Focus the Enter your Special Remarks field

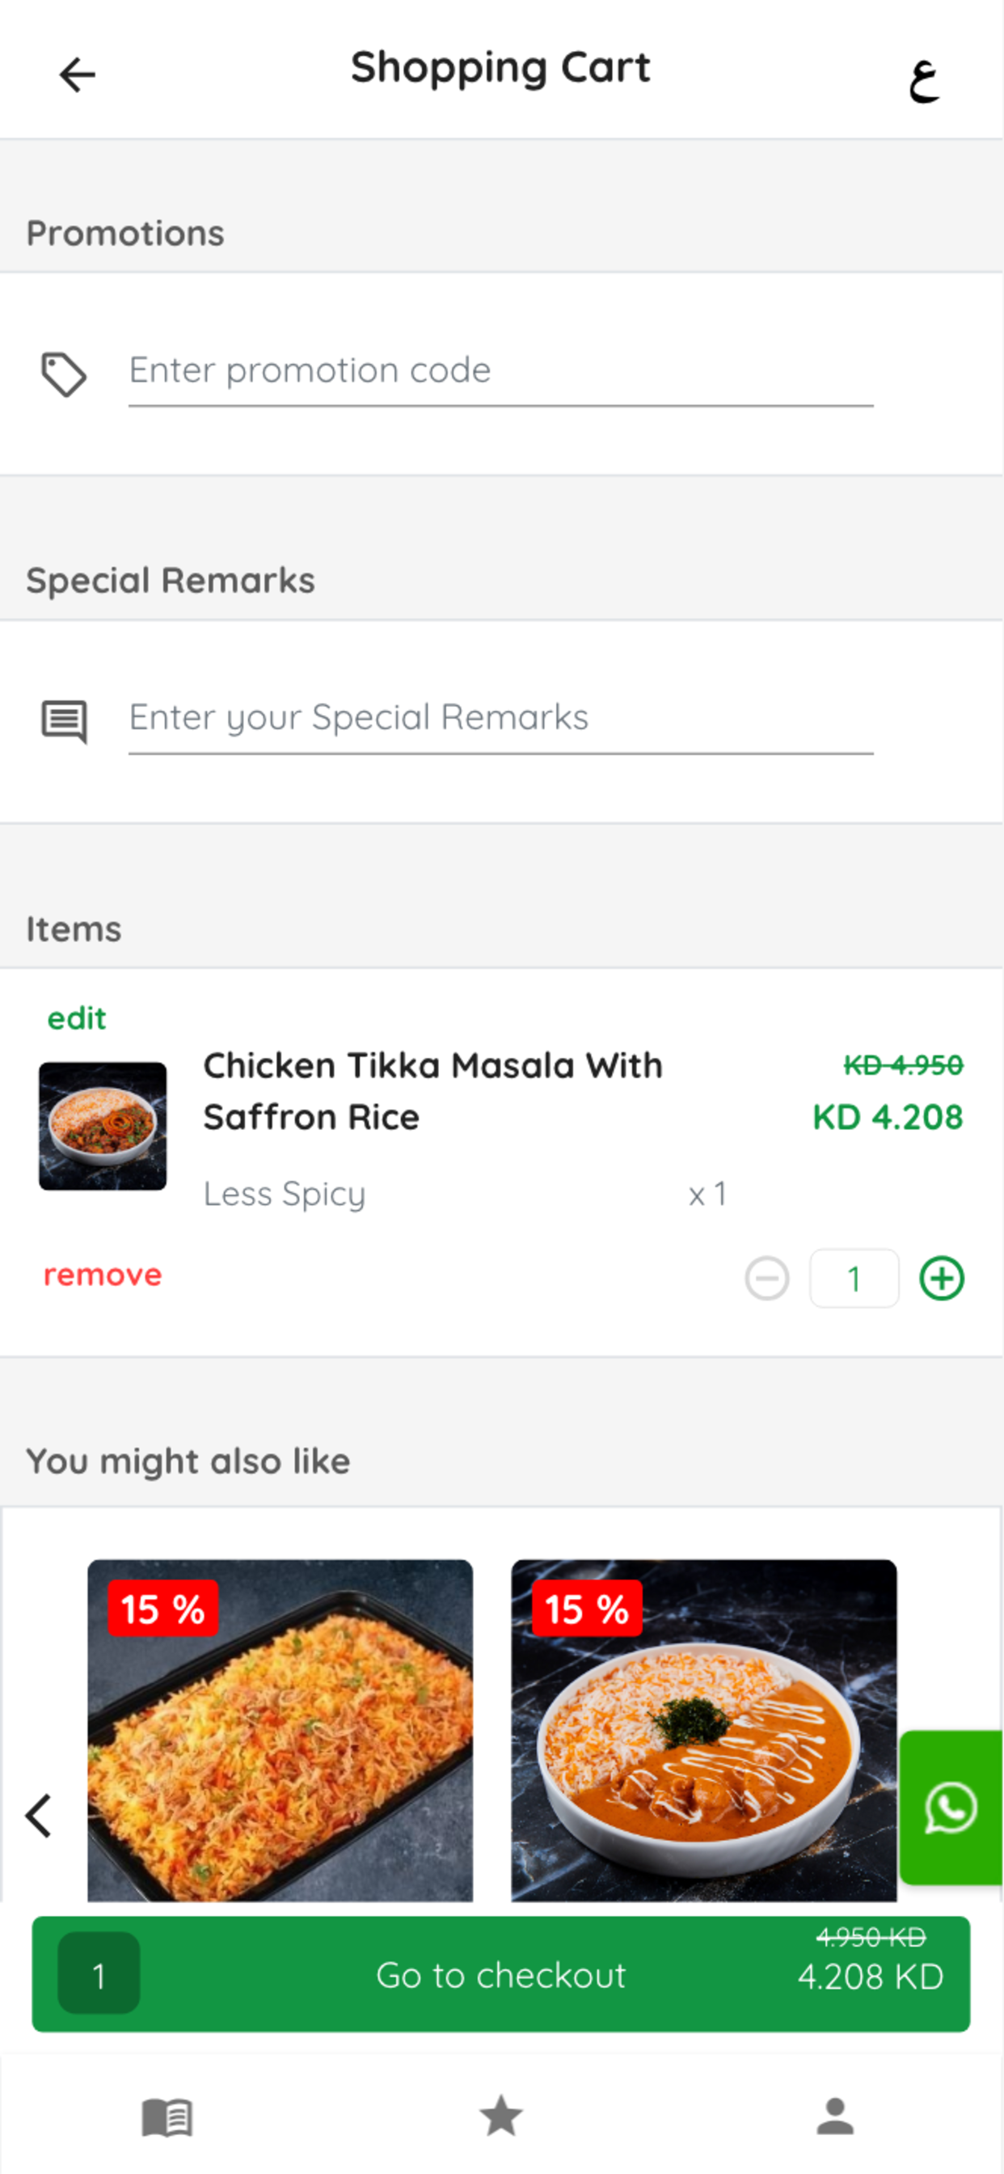coord(500,719)
